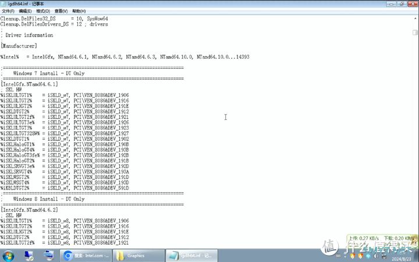The image size is (419, 262).
Task: Open the 帮助(H) menu
Action: [x=79, y=11]
